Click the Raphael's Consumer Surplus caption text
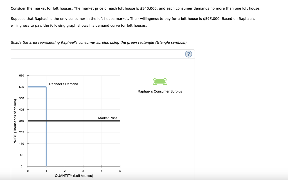Image resolution: width=288 pixels, height=180 pixels. (x=160, y=91)
